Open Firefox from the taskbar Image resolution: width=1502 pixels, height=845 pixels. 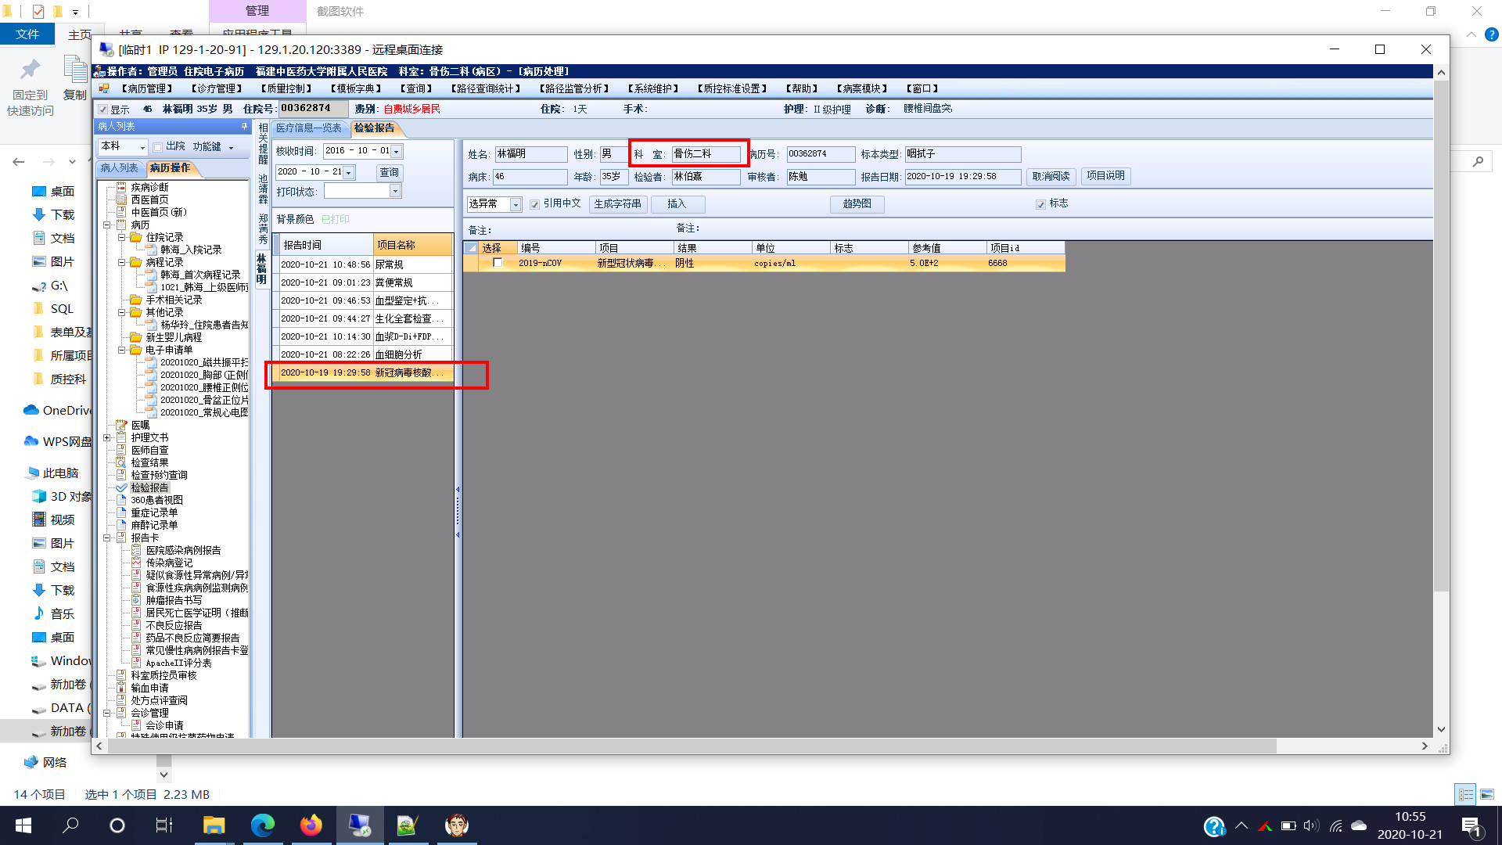[311, 825]
